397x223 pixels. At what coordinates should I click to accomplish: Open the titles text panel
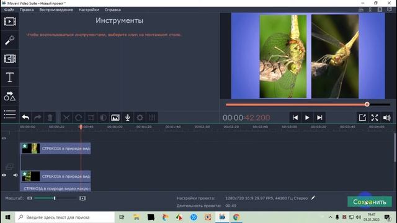point(10,77)
